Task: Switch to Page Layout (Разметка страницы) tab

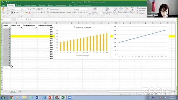Action: tap(30, 5)
